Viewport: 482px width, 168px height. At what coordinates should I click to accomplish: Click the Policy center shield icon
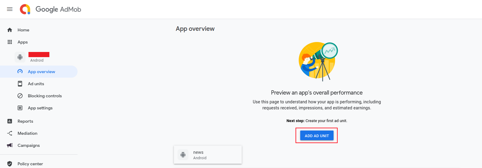click(10, 164)
